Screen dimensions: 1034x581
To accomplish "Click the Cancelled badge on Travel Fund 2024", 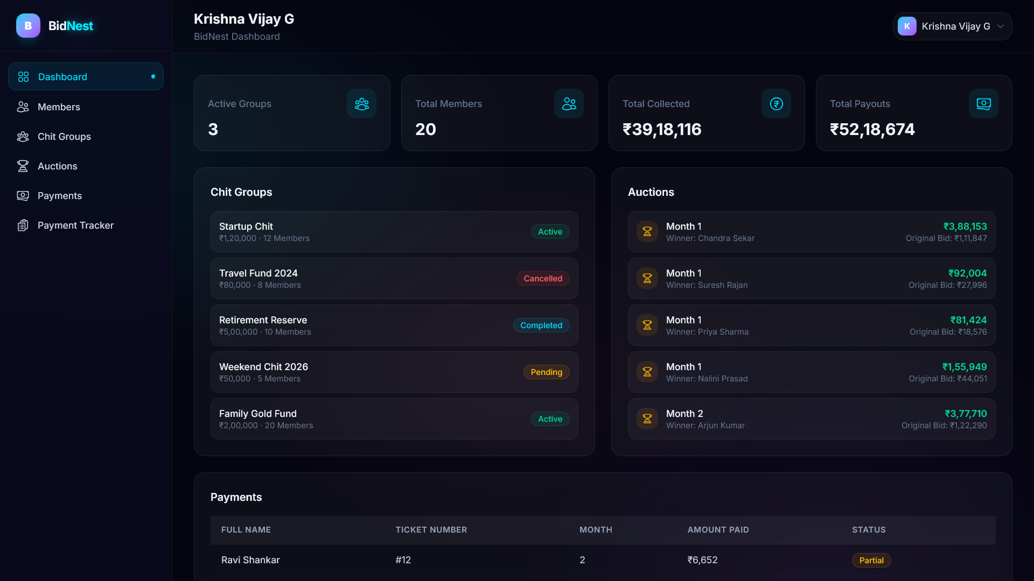I will click(543, 279).
